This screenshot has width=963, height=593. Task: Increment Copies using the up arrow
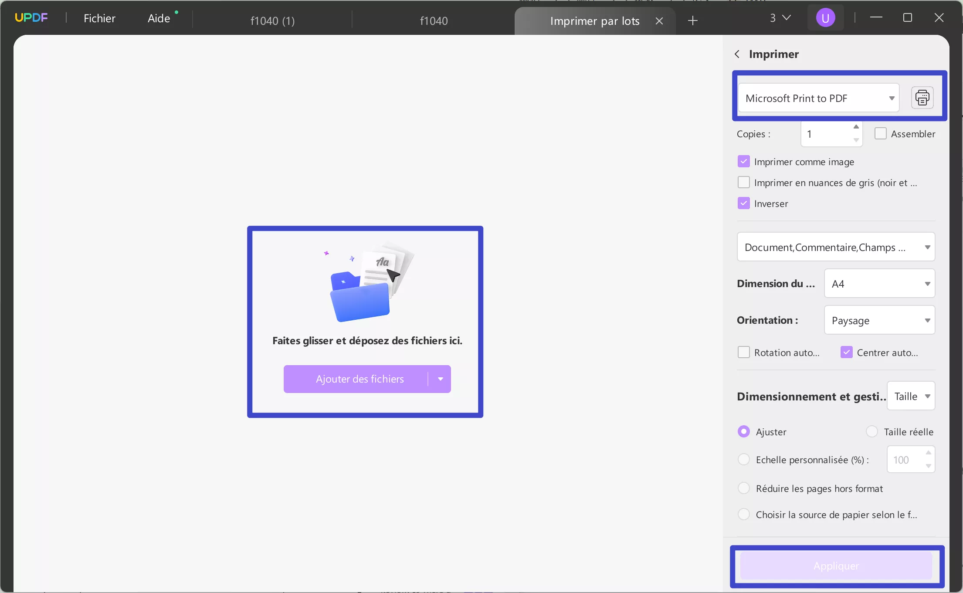(856, 126)
